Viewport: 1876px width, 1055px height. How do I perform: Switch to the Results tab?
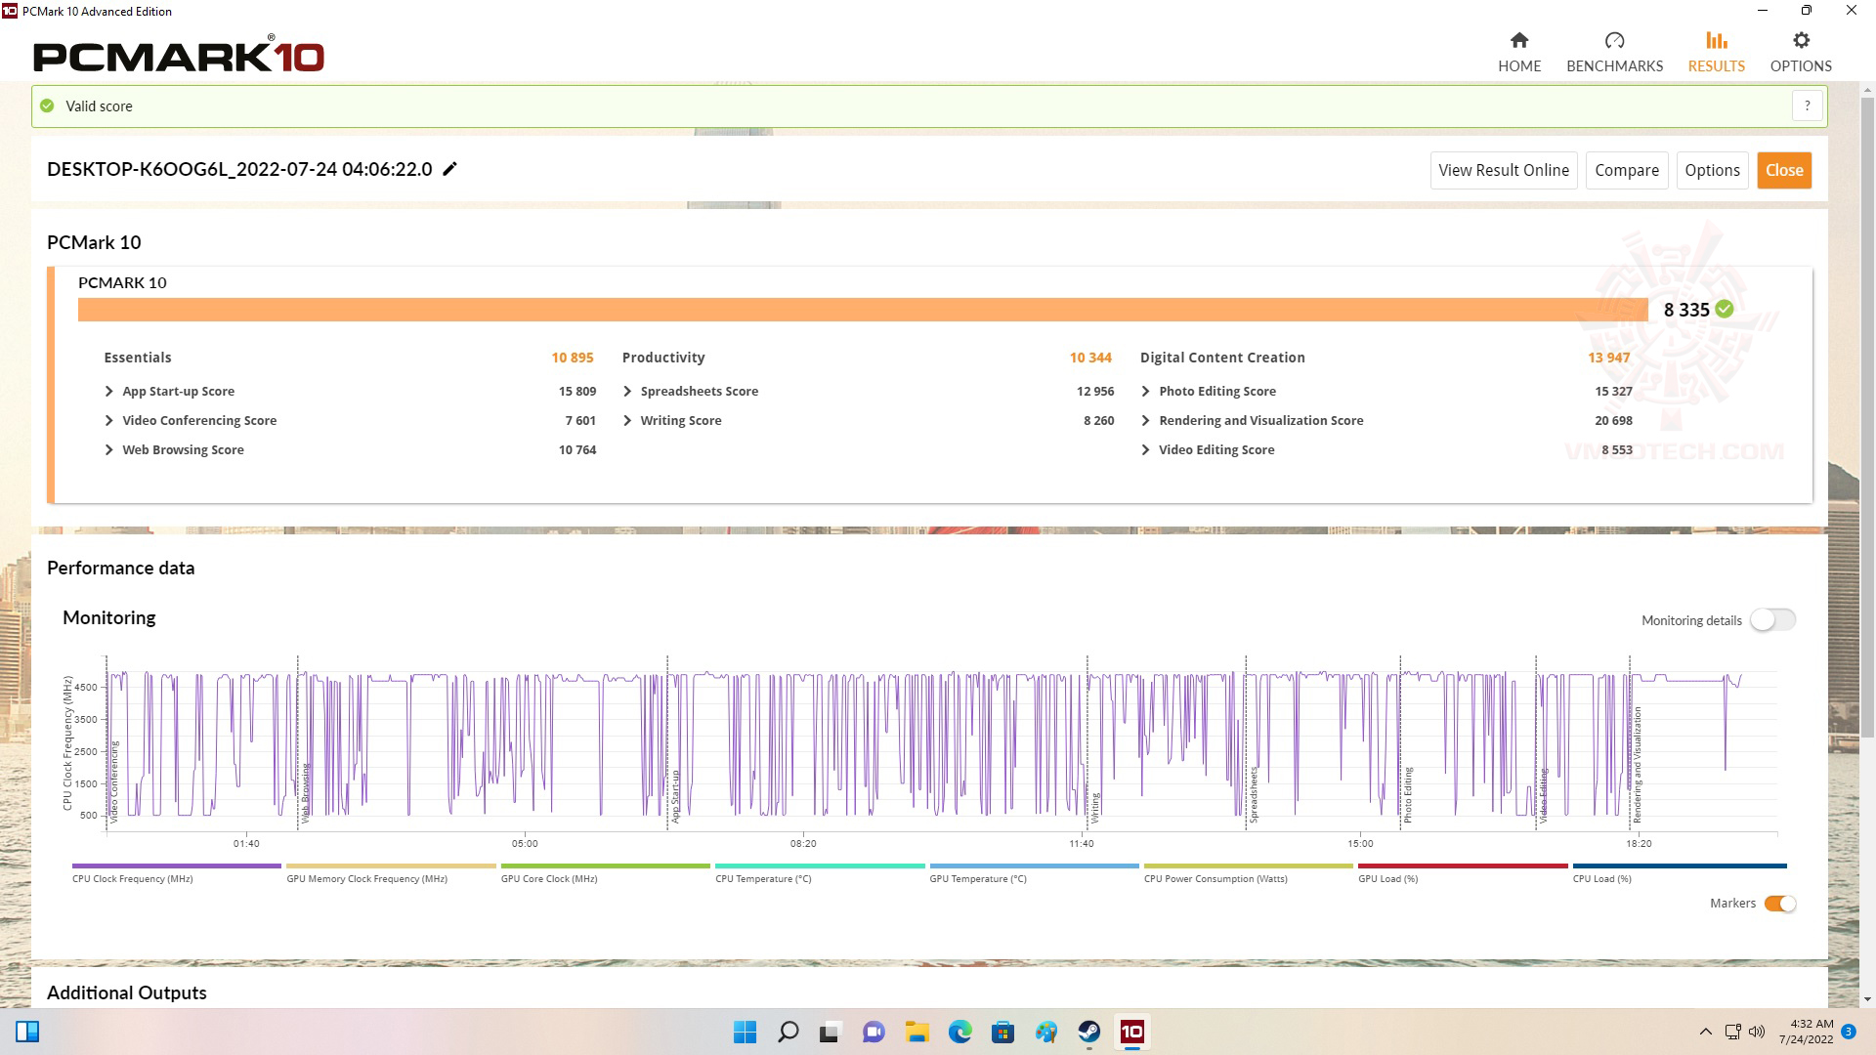1716,52
